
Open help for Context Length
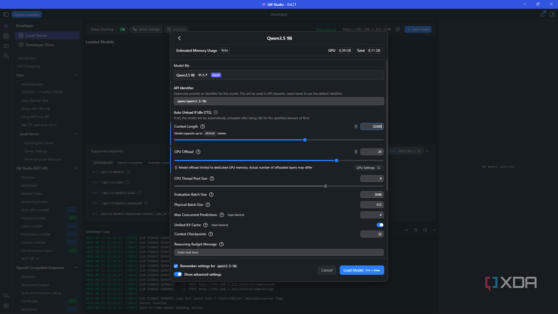tap(203, 127)
